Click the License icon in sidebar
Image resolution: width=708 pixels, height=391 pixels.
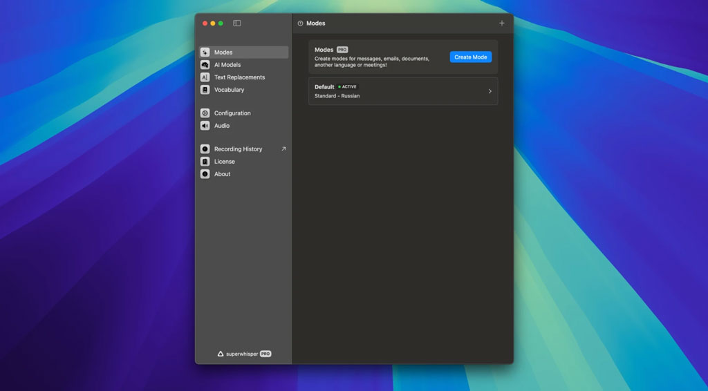coord(205,162)
